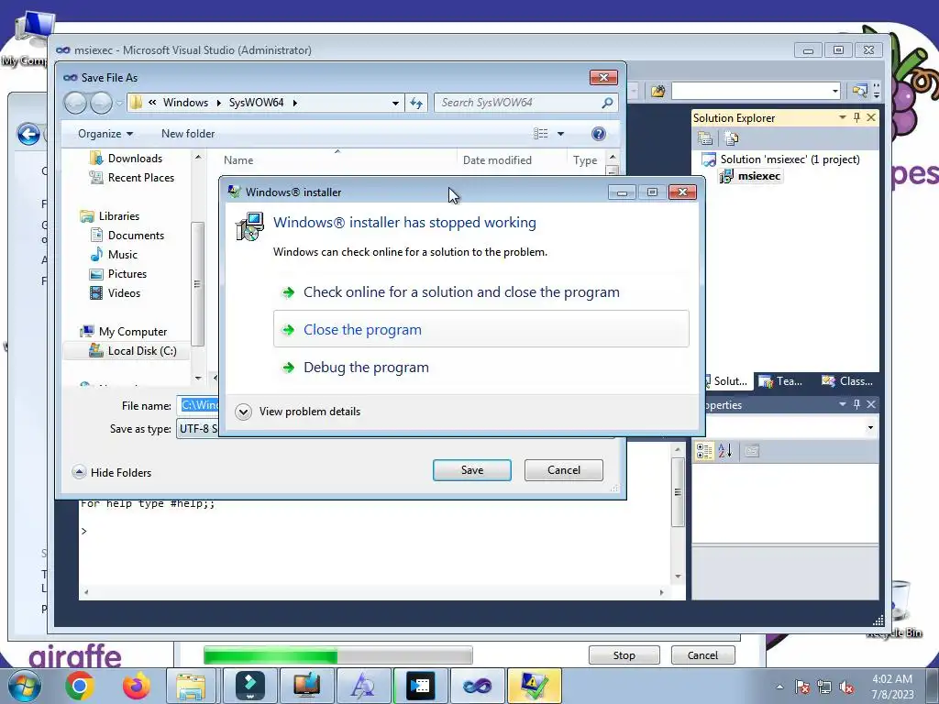Click the search magnifier icon

click(607, 103)
